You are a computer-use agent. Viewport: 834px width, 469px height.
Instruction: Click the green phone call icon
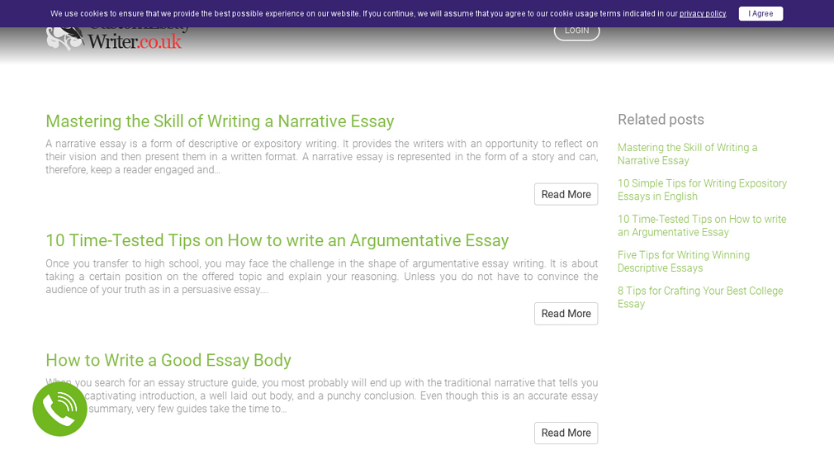[59, 409]
